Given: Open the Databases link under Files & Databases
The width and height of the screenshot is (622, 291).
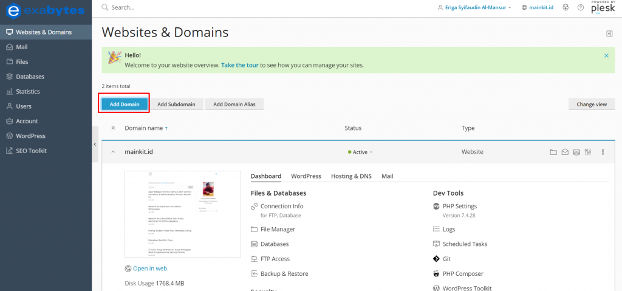Looking at the screenshot, I should point(275,244).
